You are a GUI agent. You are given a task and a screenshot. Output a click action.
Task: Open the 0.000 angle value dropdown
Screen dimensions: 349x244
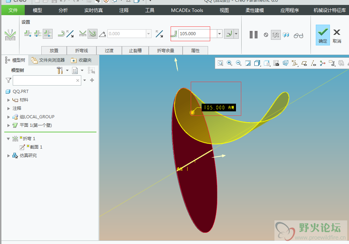click(x=149, y=34)
